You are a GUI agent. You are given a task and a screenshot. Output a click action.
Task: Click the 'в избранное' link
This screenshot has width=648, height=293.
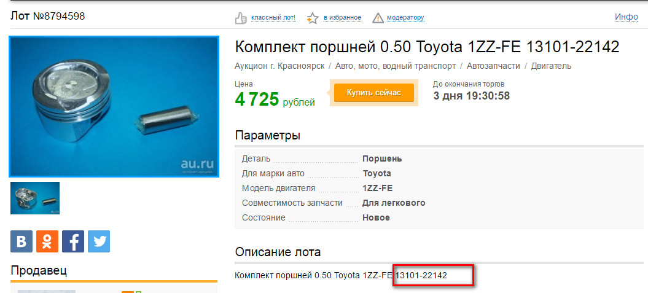[342, 18]
